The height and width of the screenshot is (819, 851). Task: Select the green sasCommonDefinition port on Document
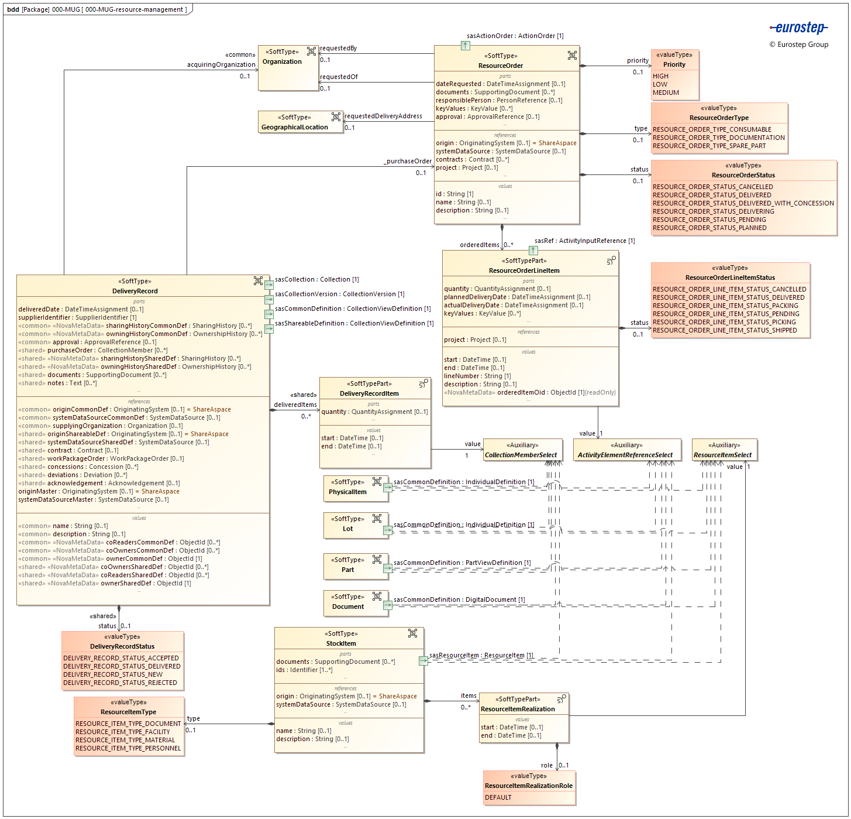387,604
